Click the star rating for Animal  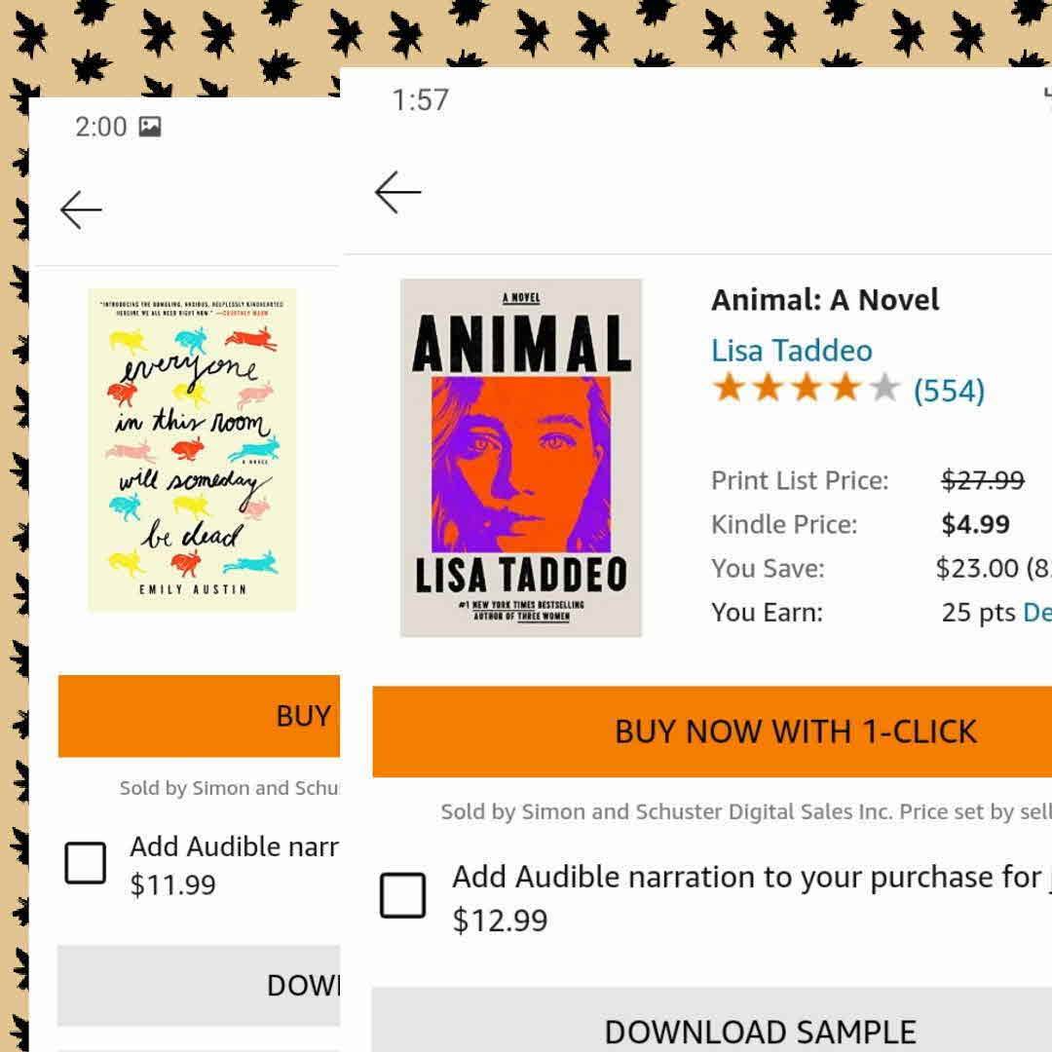[x=807, y=390]
